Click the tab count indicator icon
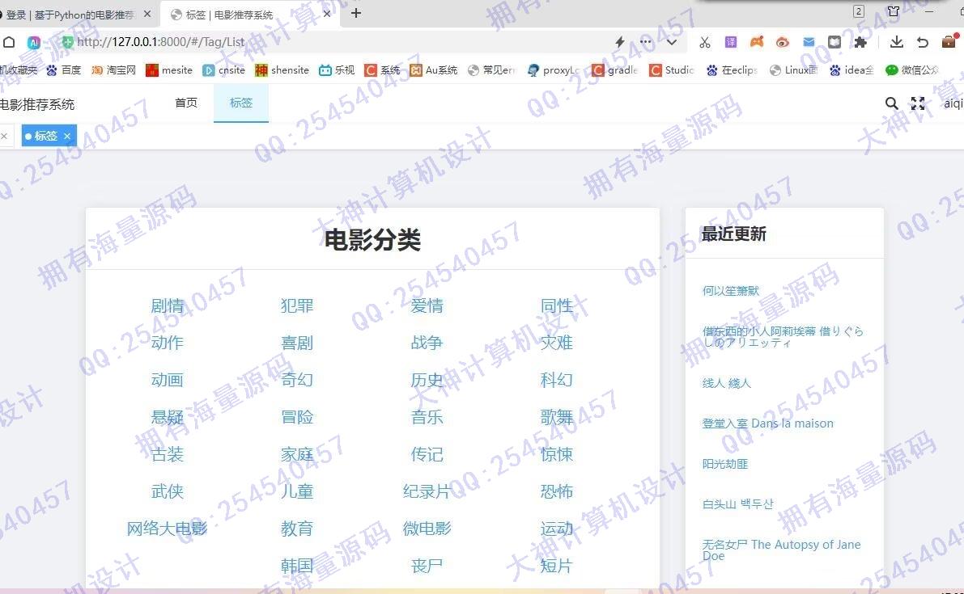Screen dimensions: 964x594 (x=859, y=11)
